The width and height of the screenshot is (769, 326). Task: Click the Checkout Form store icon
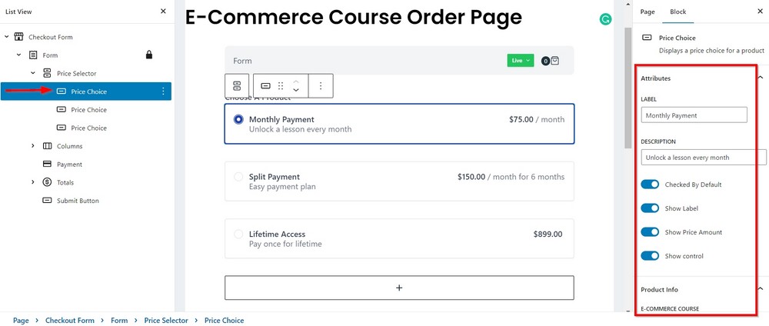18,37
